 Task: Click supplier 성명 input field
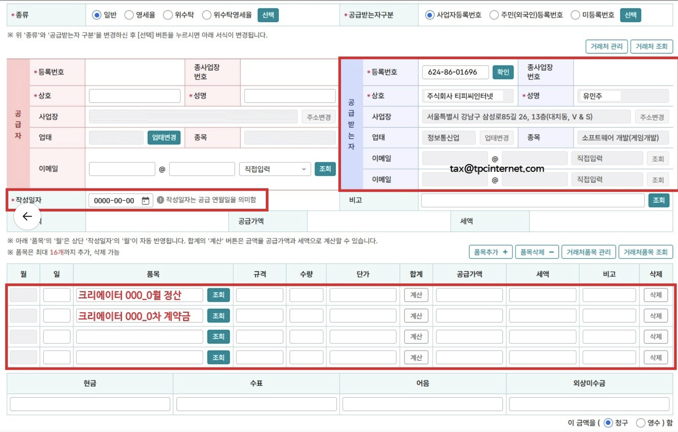click(x=290, y=96)
